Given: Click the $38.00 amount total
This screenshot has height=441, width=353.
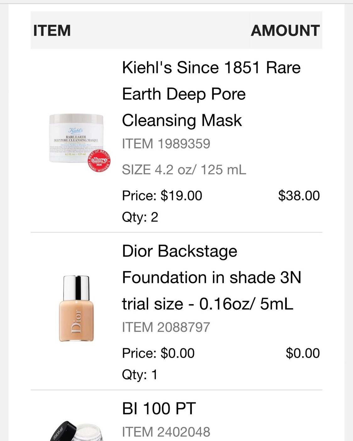Looking at the screenshot, I should (x=299, y=196).
